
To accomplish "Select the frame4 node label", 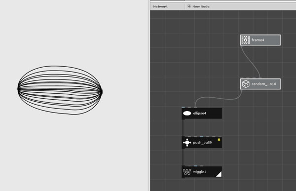I will click(x=258, y=40).
